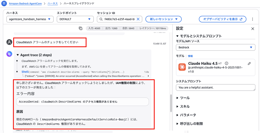Click the '13:49:13 JST' timestamp
Image resolution: width=260 pixels, height=133 pixels.
point(160,44)
